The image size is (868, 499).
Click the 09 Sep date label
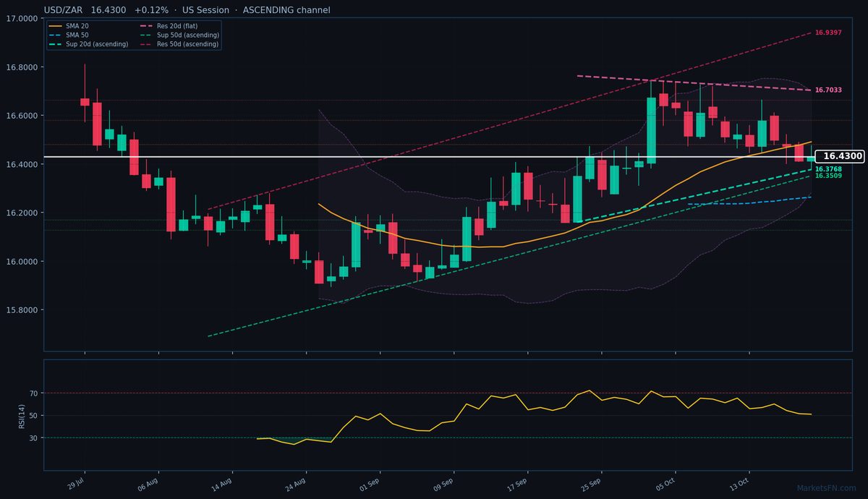[x=444, y=483]
